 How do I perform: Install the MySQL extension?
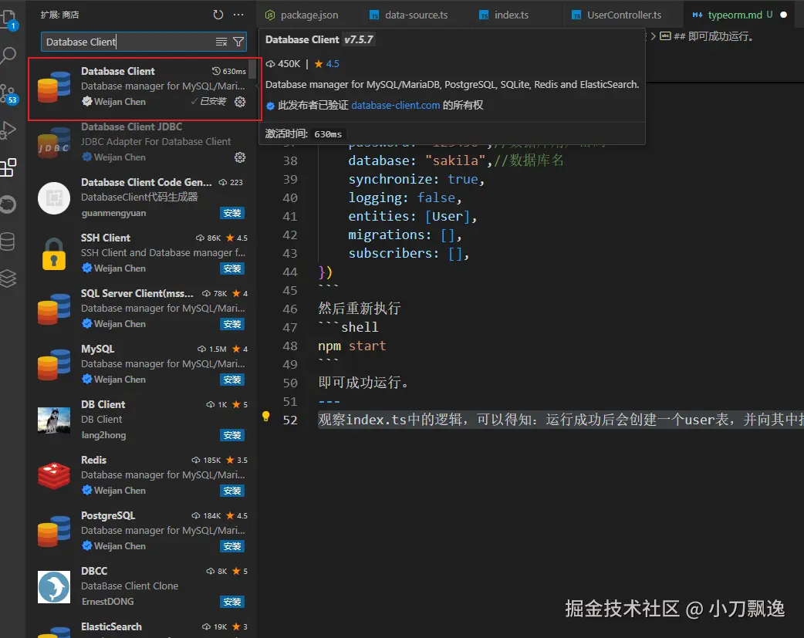coord(232,380)
